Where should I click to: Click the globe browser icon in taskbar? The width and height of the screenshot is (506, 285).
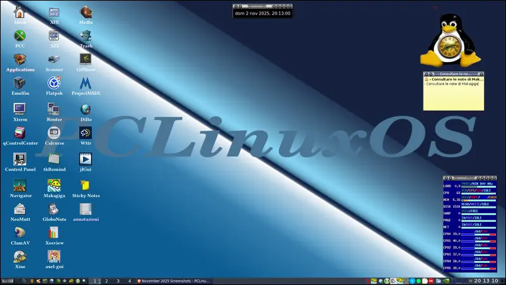pyautogui.click(x=52, y=281)
